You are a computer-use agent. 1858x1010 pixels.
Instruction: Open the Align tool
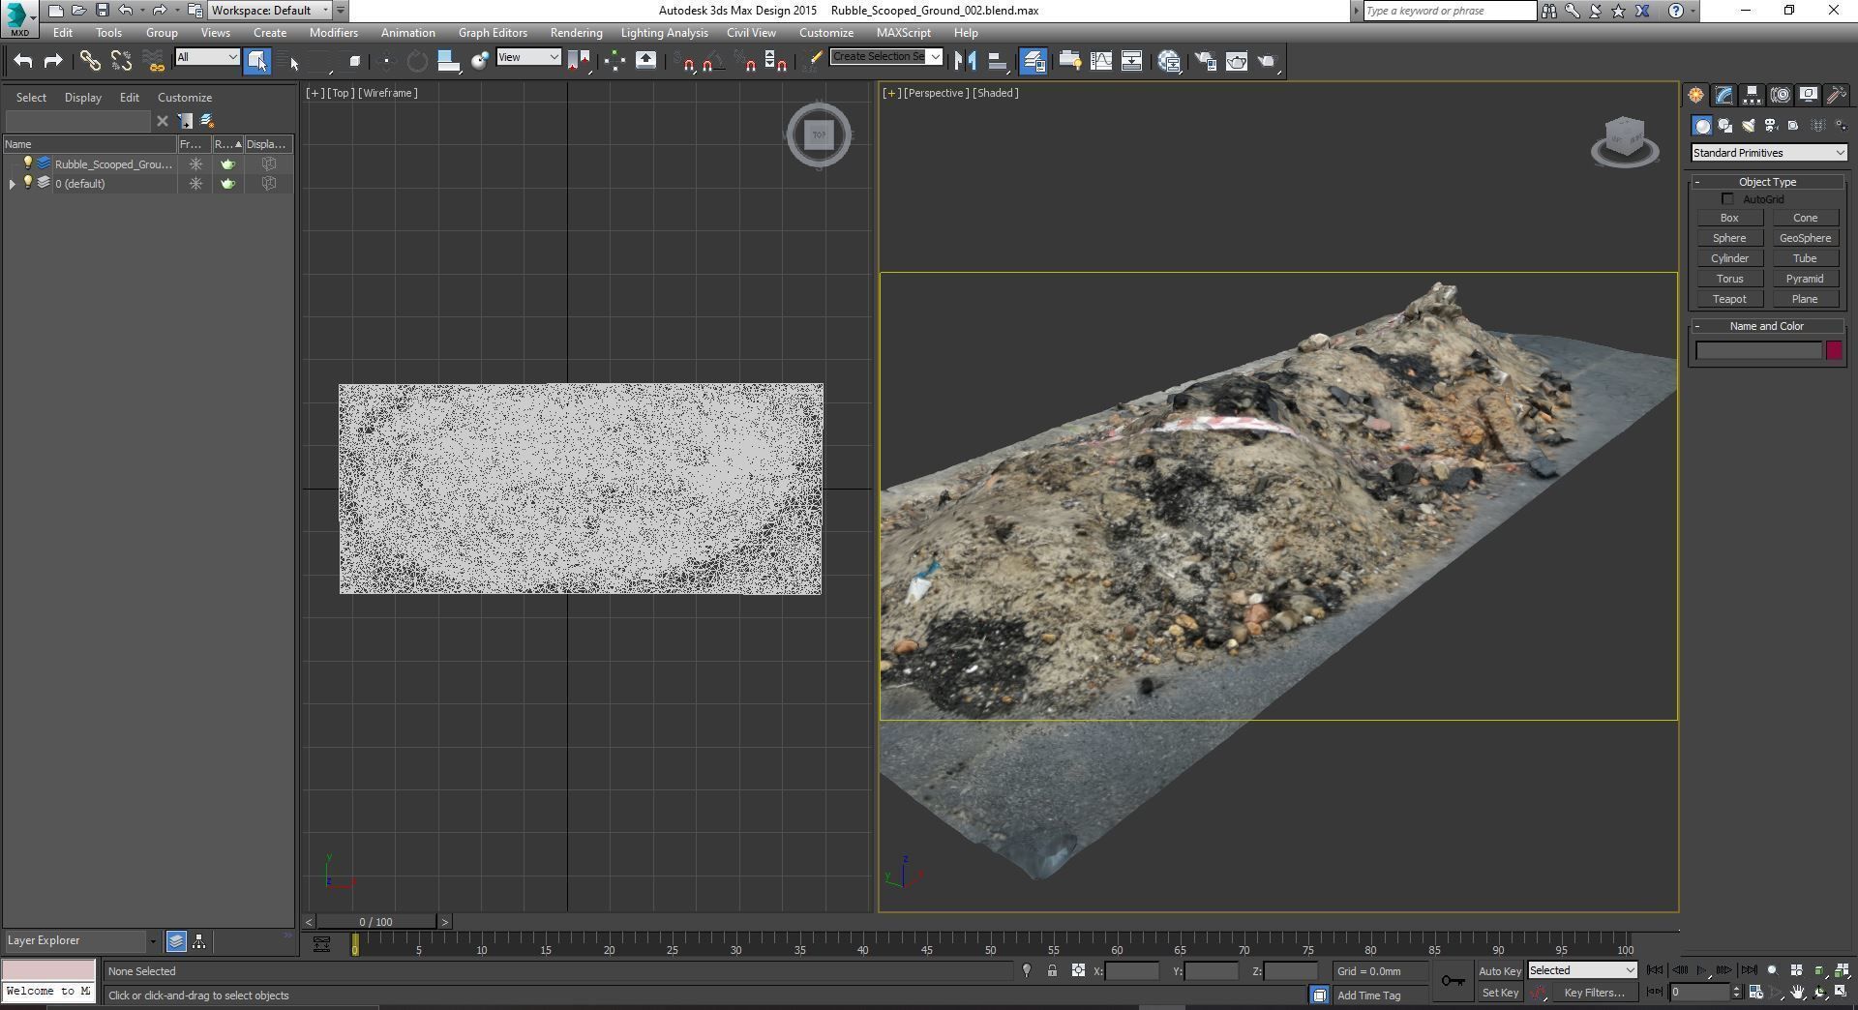tap(997, 61)
